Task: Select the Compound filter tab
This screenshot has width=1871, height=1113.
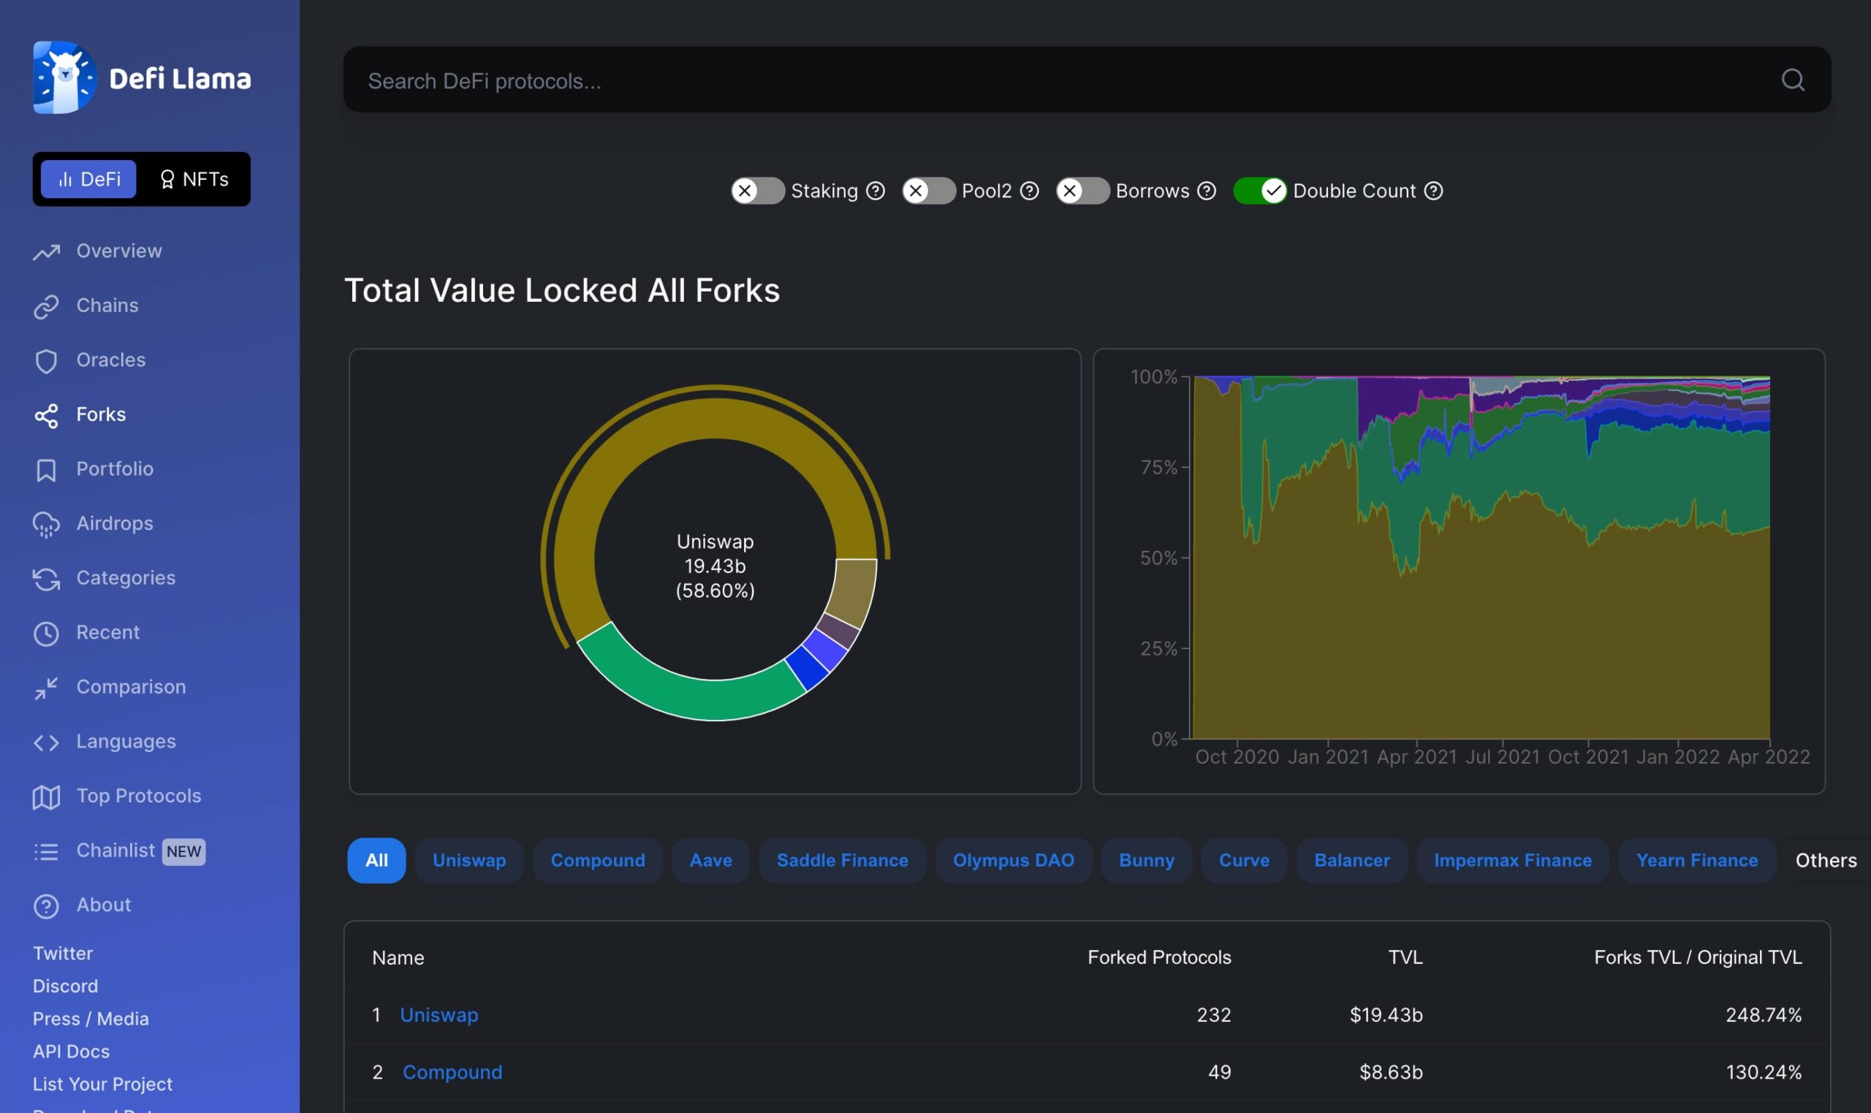Action: pos(598,860)
